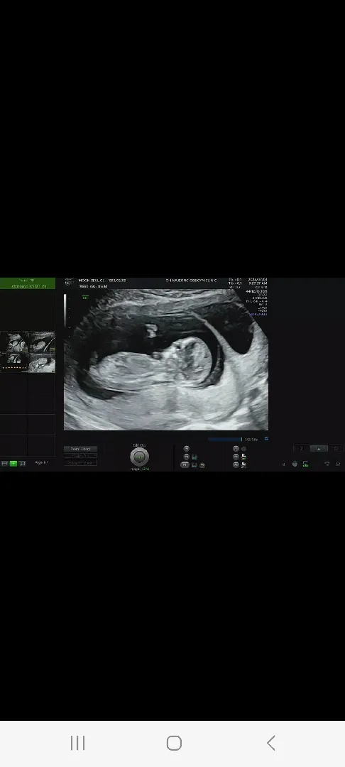Click the round Edit Clip dial

(139, 457)
